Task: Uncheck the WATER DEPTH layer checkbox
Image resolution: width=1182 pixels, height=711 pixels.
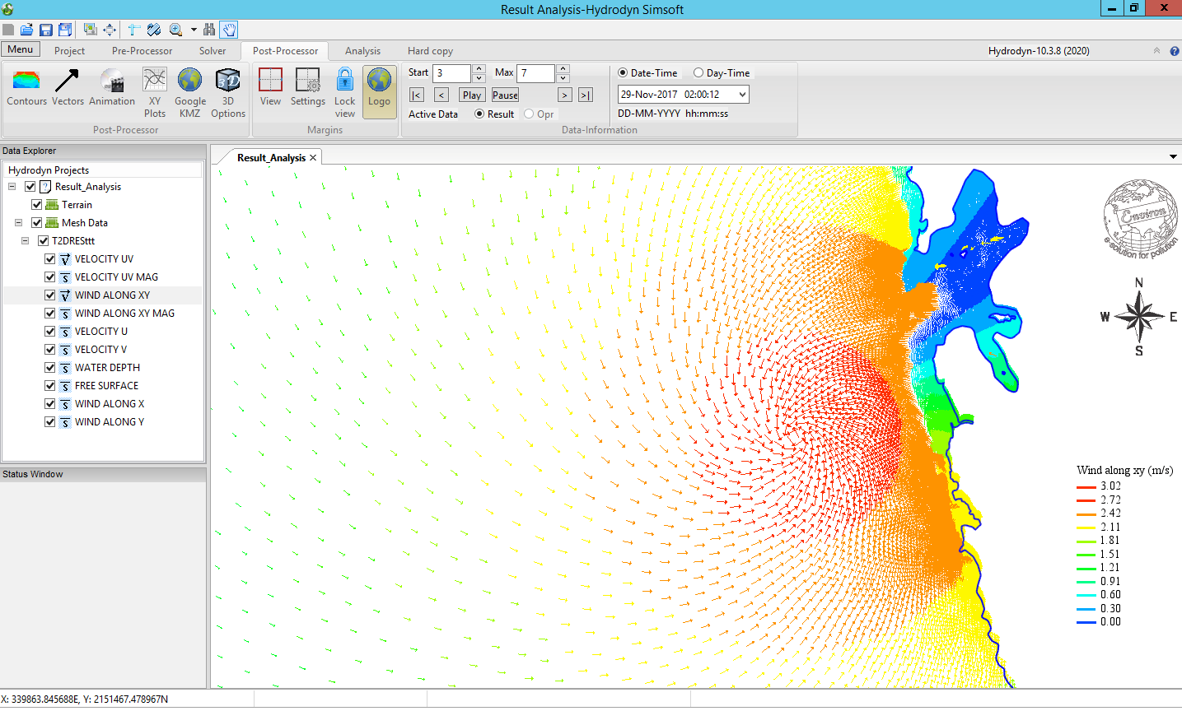Action: [x=50, y=368]
